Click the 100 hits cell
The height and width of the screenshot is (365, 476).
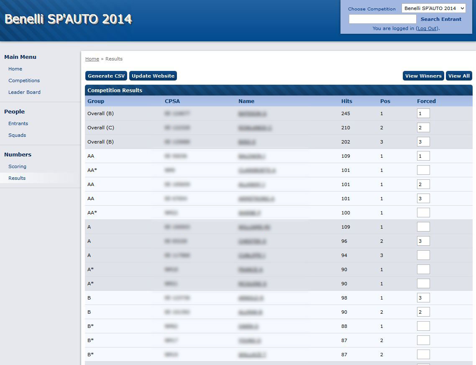pyautogui.click(x=345, y=213)
